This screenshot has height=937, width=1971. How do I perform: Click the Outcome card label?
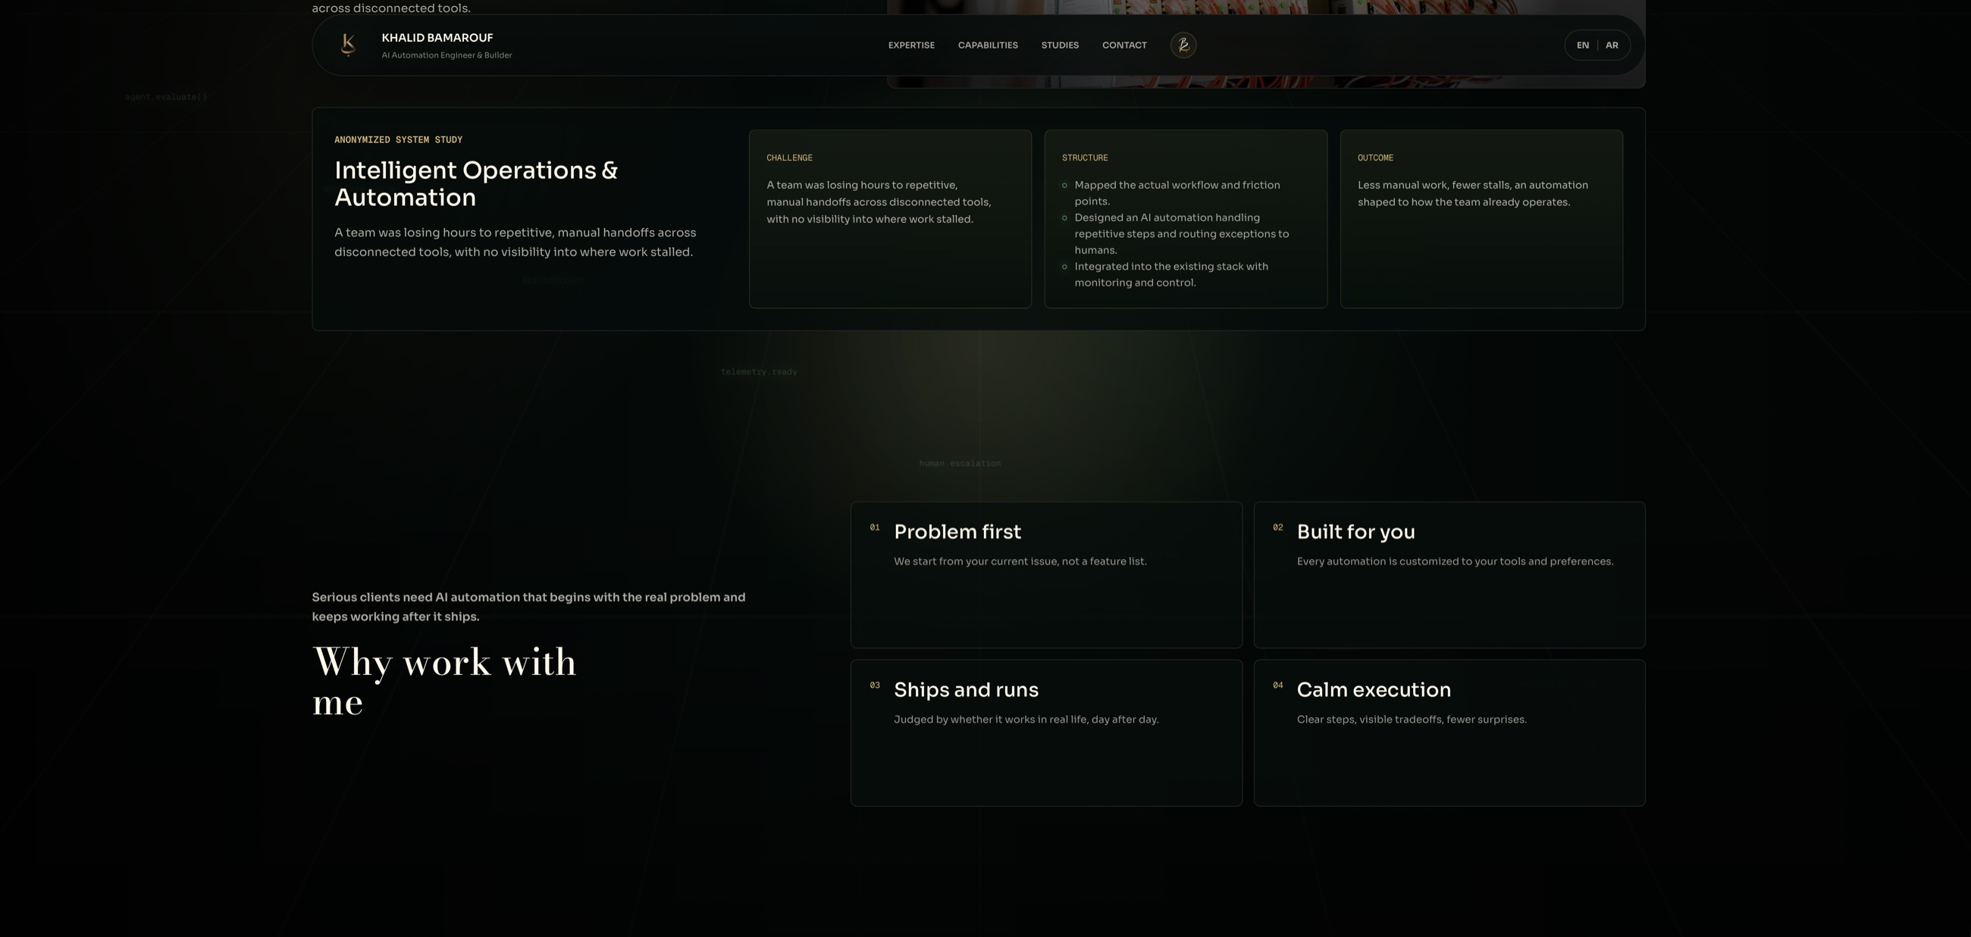pyautogui.click(x=1375, y=158)
